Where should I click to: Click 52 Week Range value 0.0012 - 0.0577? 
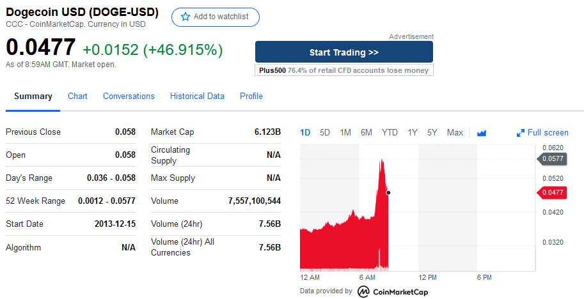tap(107, 201)
